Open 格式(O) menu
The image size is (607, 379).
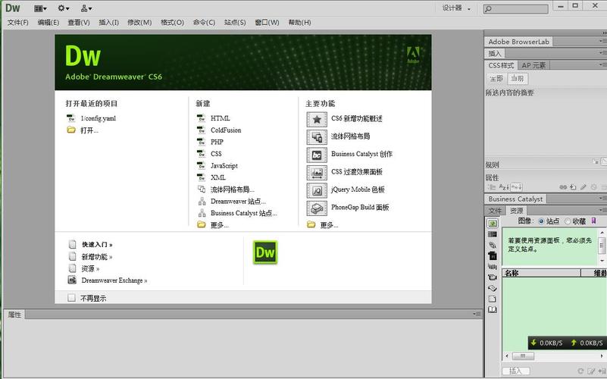(172, 23)
